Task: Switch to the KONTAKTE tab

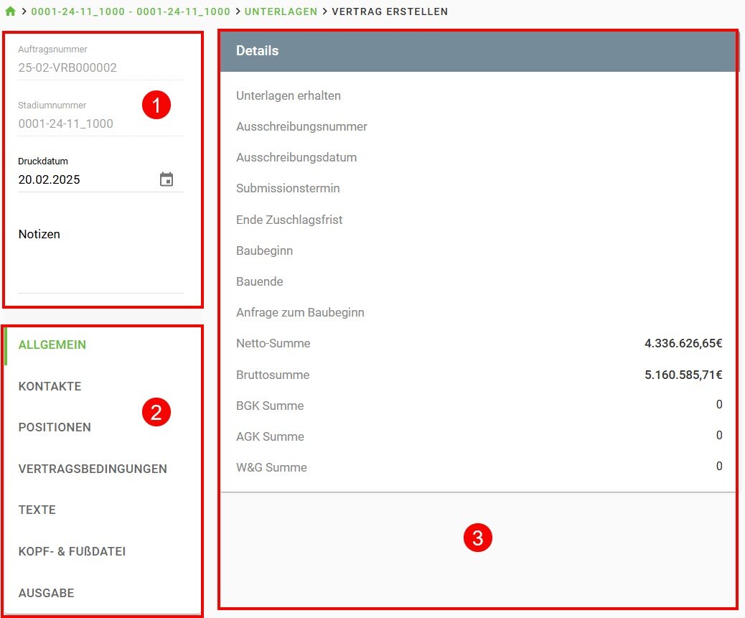Action: (50, 386)
